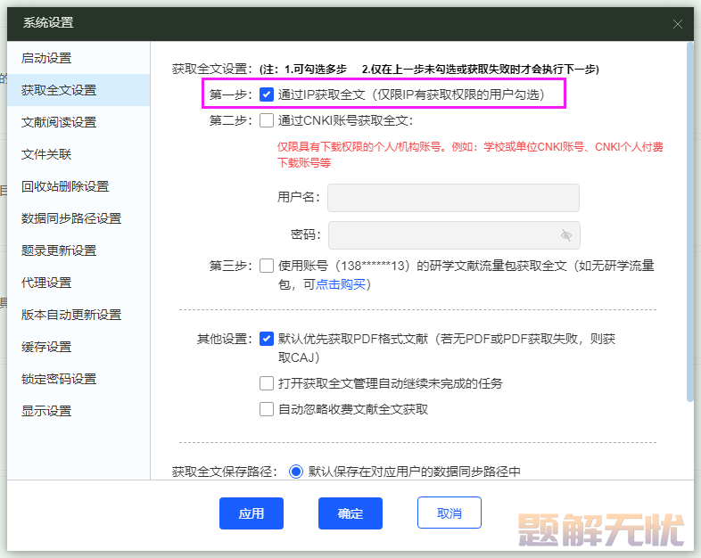This screenshot has height=558, width=701.
Task: Click the red CNKI account note text
Action: pos(470,154)
